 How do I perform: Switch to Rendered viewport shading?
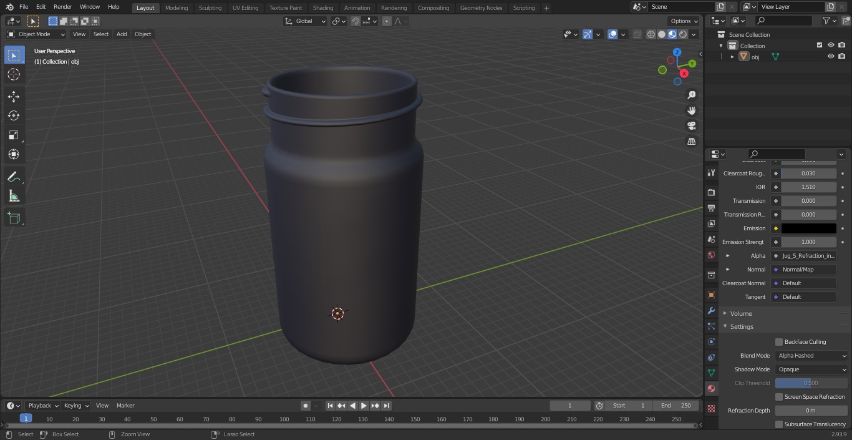click(683, 34)
